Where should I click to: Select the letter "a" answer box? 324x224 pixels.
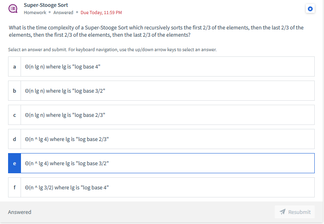pyautogui.click(x=15, y=66)
